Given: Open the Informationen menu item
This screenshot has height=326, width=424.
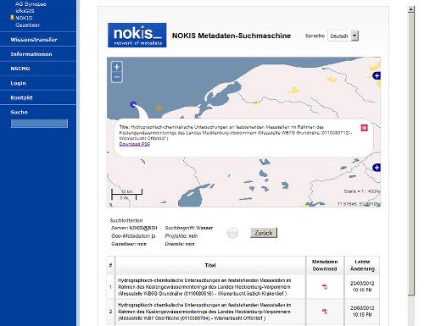Looking at the screenshot, I should pos(31,54).
